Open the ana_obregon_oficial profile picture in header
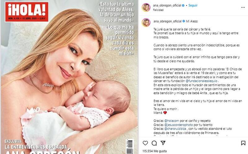Screen dimensions: 248x154 (146, 7)
